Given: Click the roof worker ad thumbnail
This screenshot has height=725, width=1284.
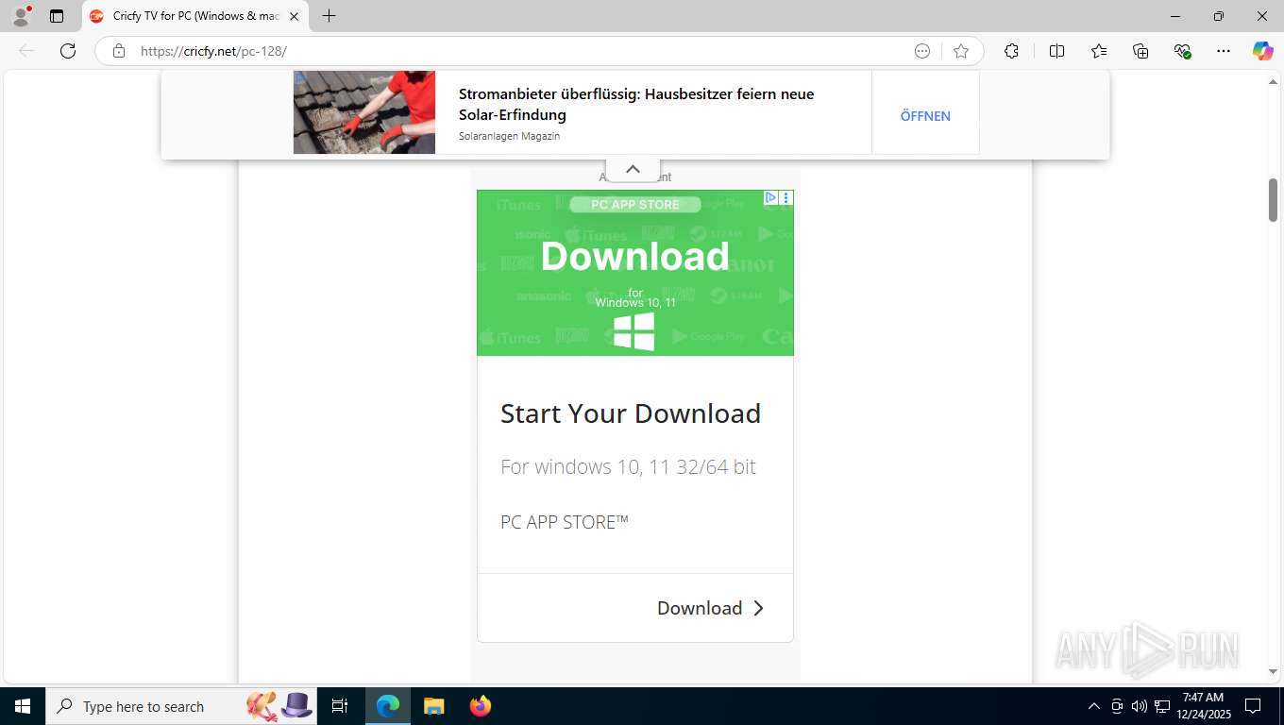Looking at the screenshot, I should [x=364, y=112].
